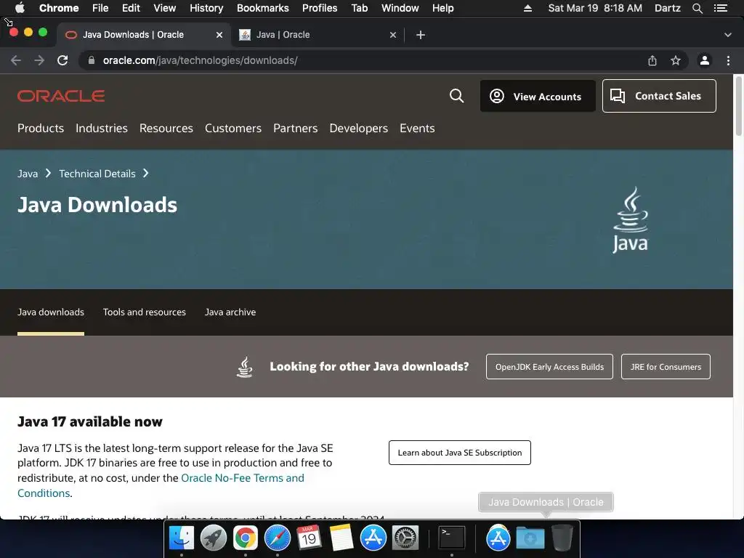Open Terminal from the dock
The height and width of the screenshot is (558, 744).
tap(451, 538)
